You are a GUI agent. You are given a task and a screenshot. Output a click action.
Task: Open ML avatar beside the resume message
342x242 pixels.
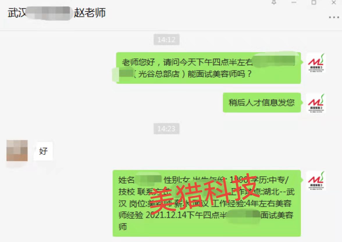click(x=316, y=181)
